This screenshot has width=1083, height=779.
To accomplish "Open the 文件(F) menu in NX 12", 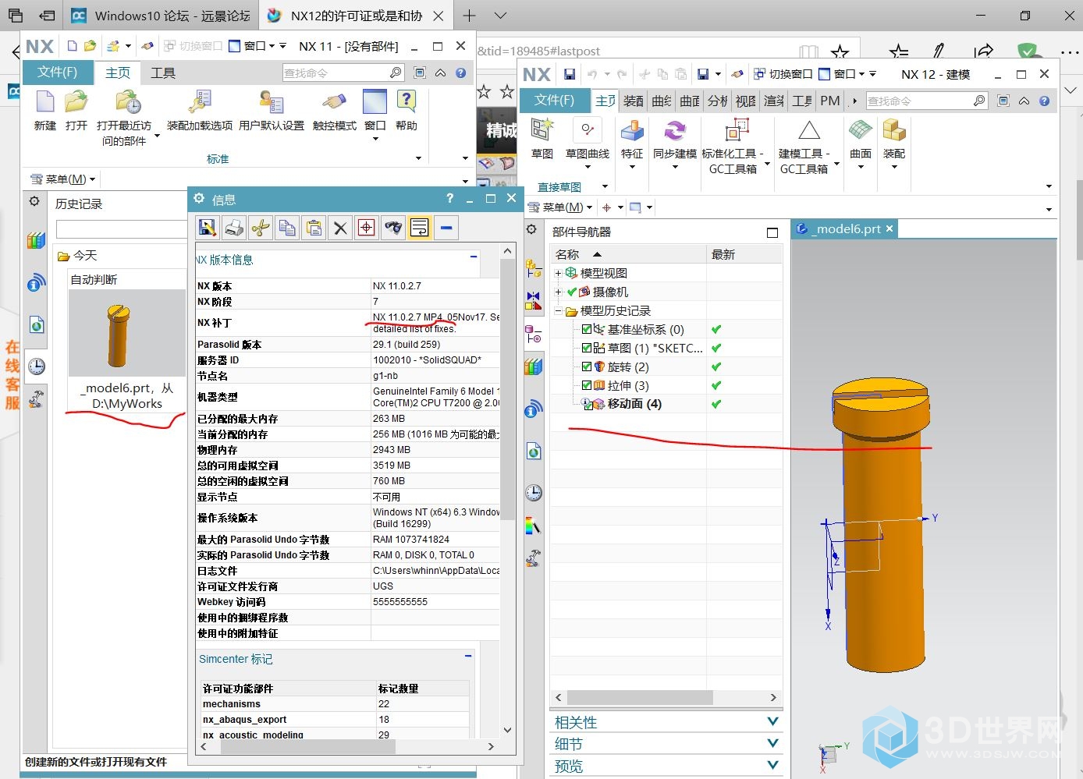I will pyautogui.click(x=554, y=101).
